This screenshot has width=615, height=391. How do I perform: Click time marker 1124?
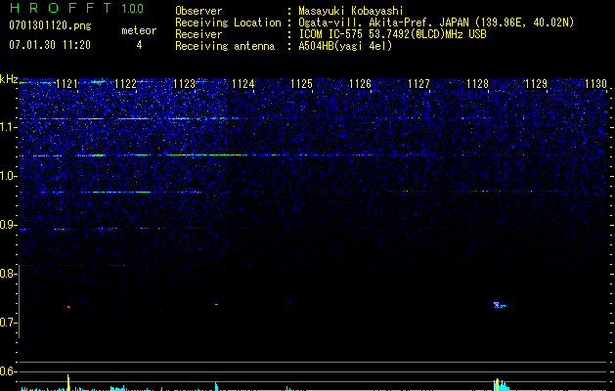pyautogui.click(x=243, y=84)
